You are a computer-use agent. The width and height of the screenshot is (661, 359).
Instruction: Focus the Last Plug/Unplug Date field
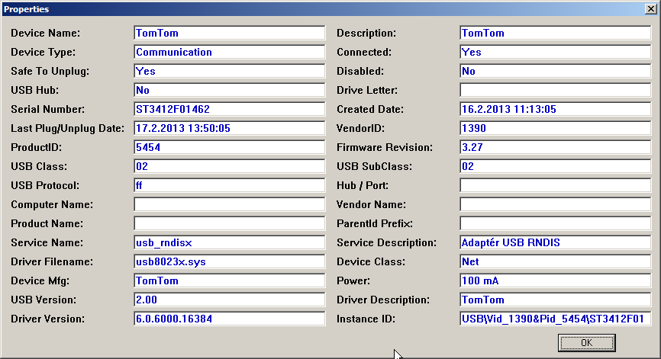coord(230,129)
